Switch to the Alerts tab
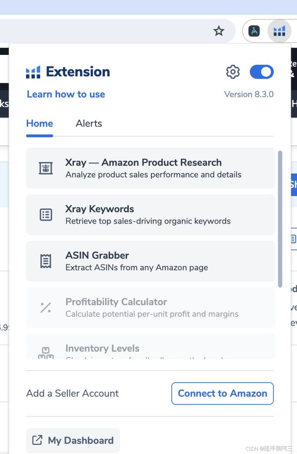 [x=89, y=123]
